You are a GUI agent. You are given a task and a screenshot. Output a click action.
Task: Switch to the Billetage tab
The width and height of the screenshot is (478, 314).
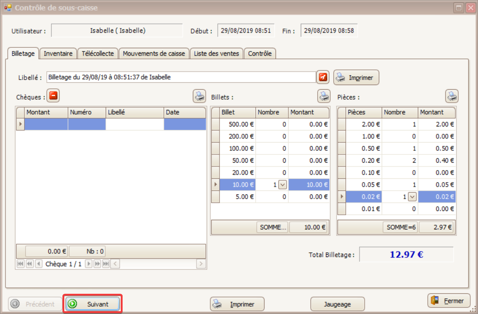(x=23, y=53)
